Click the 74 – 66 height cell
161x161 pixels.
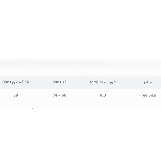point(60,95)
